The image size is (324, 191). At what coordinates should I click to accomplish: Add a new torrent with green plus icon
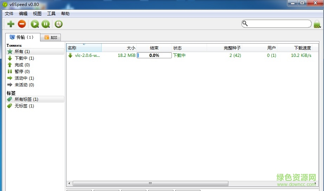(11, 24)
